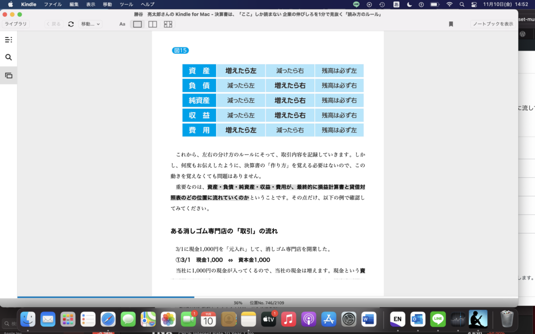The image size is (535, 334).
Task: Select the search icon in the sidebar
Action: click(8, 58)
